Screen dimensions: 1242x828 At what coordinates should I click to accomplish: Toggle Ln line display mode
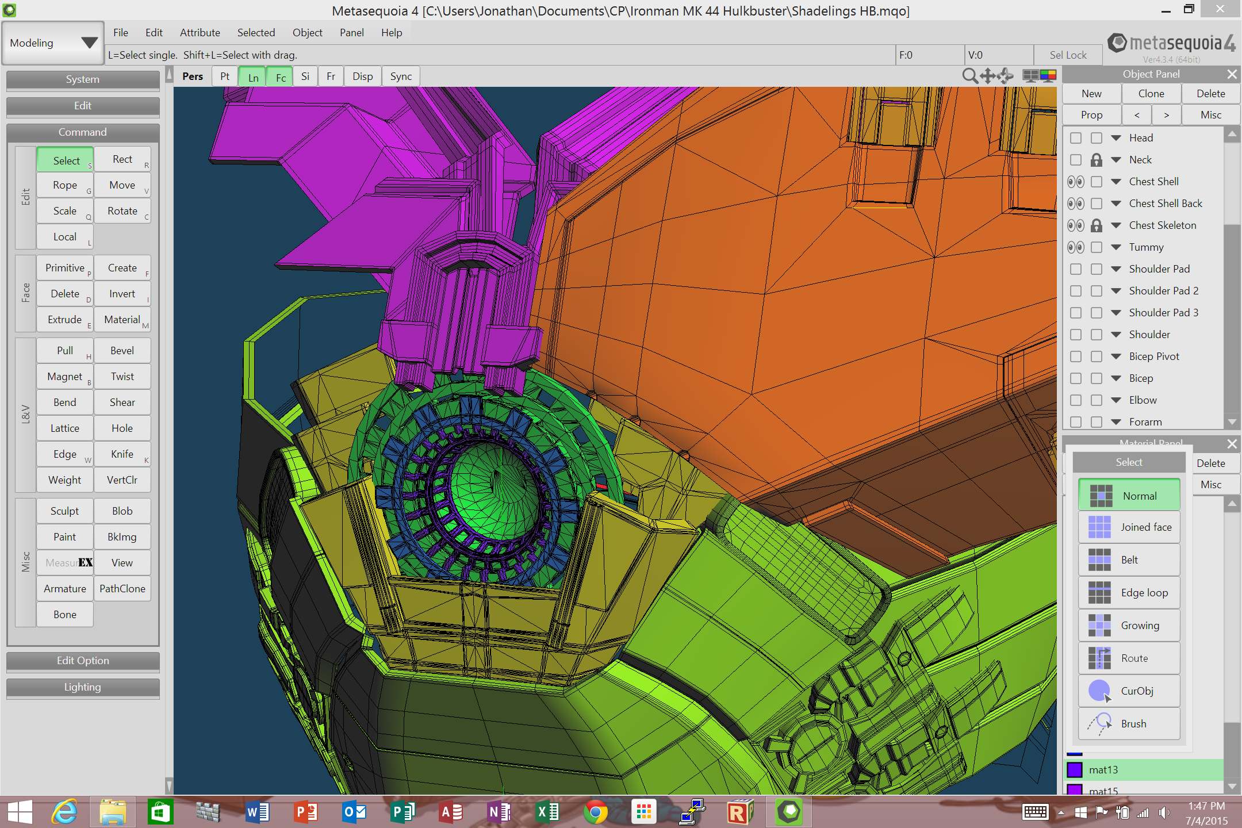253,77
